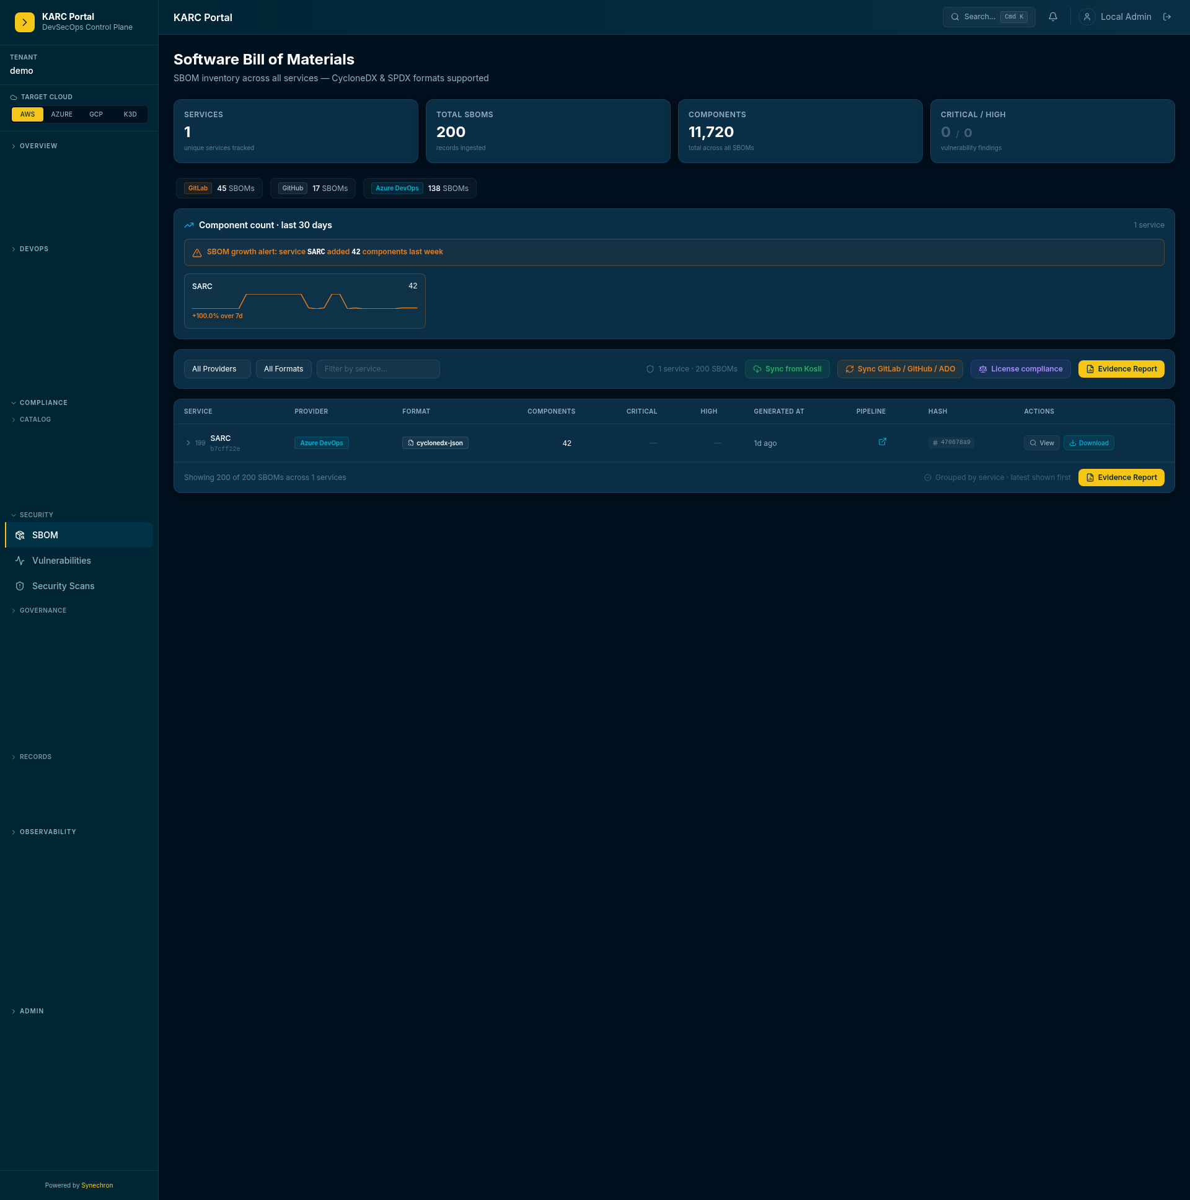
Task: Click the user avatar icon
Action: point(1087,17)
